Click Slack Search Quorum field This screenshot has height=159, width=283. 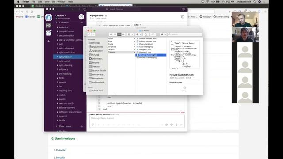[x=115, y=9]
